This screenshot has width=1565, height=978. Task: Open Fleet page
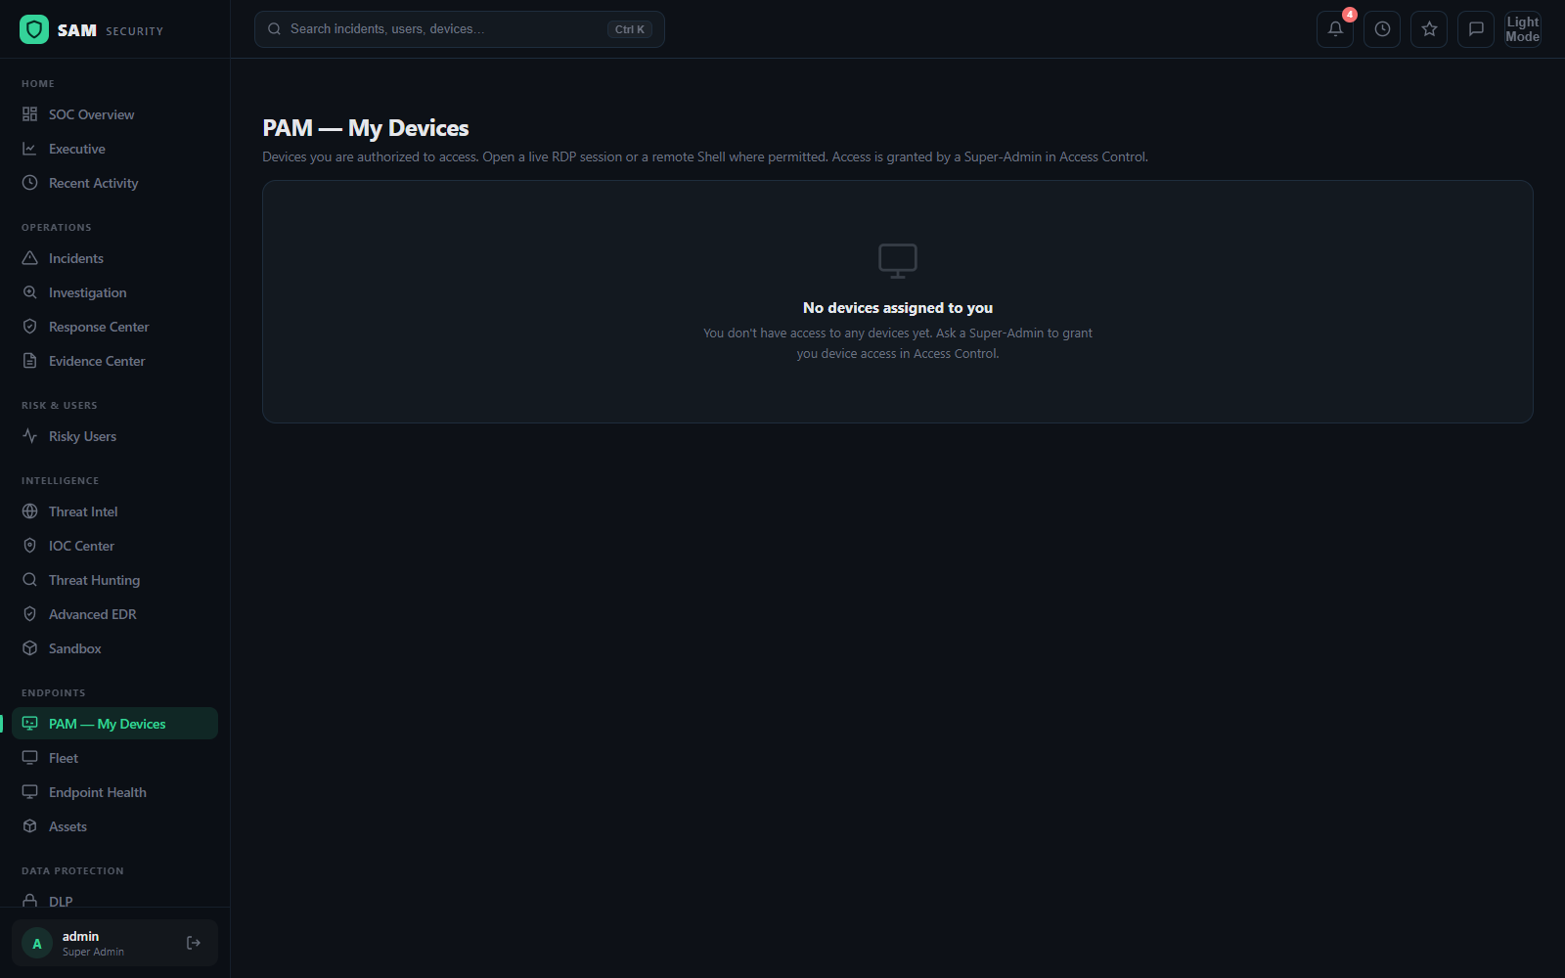pos(114,758)
